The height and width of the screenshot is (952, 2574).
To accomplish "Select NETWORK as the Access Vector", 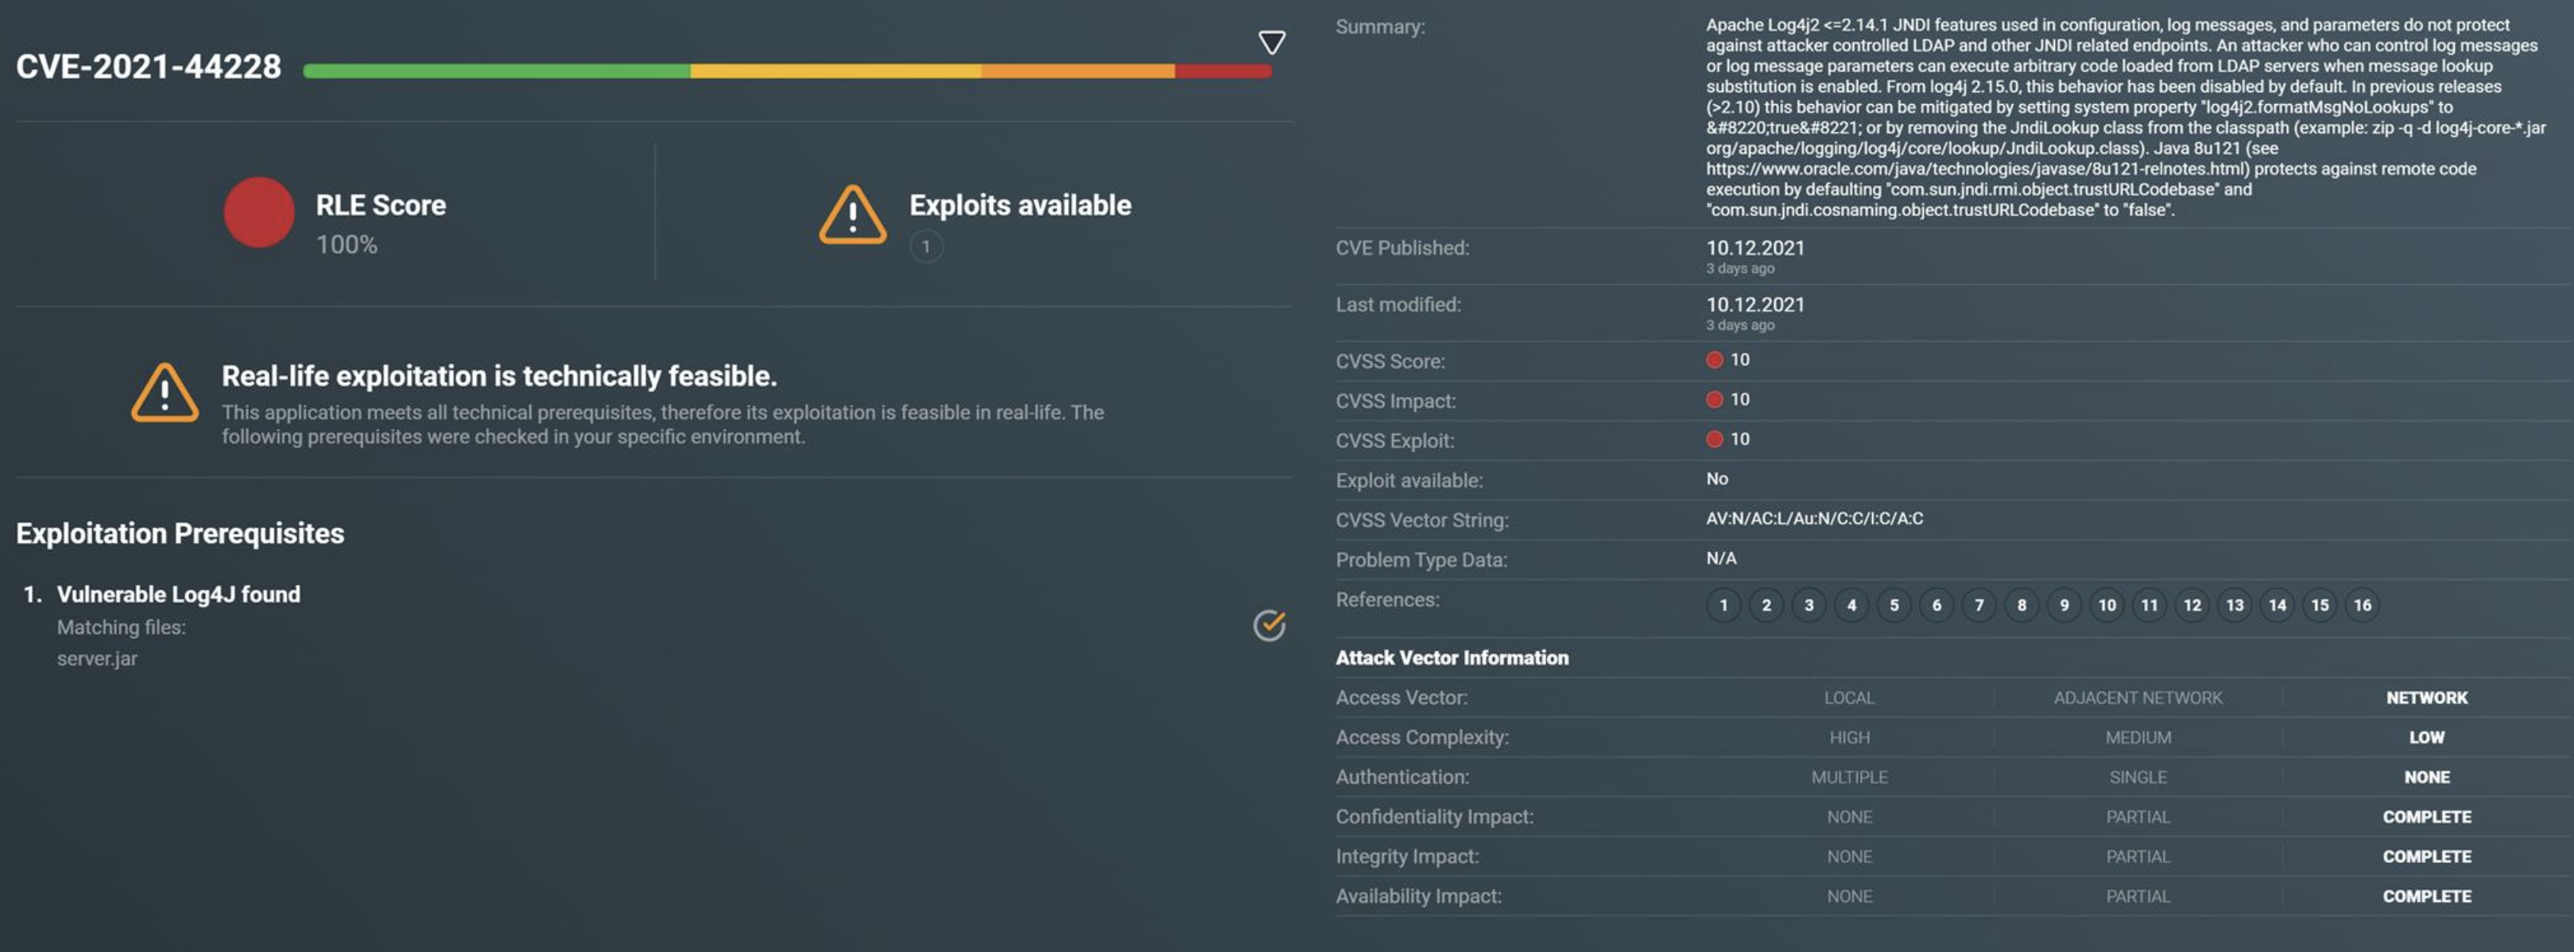I will pyautogui.click(x=2426, y=697).
